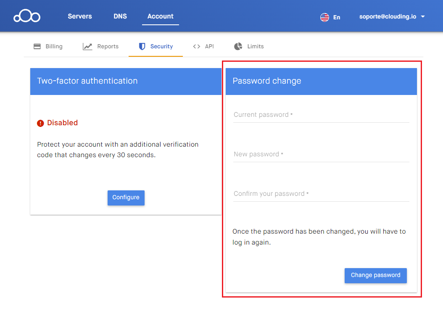Image resolution: width=443 pixels, height=332 pixels.
Task: Click into the New password field
Action: point(321,154)
